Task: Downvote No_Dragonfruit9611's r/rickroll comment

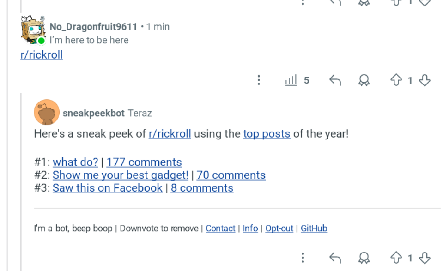Action: (425, 80)
